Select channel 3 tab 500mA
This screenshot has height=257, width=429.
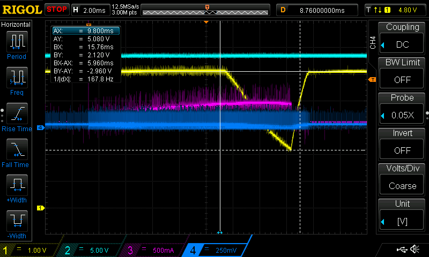pos(154,250)
